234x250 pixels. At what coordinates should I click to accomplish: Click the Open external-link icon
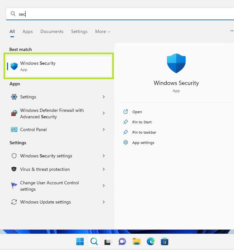pos(126,112)
